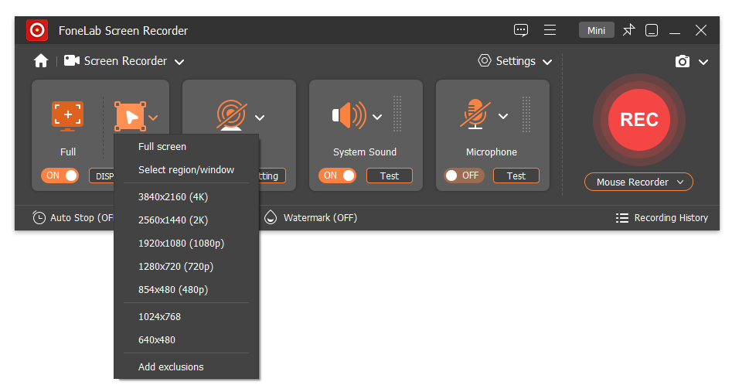
Task: Choose Full screen from the menu
Action: [x=186, y=147]
